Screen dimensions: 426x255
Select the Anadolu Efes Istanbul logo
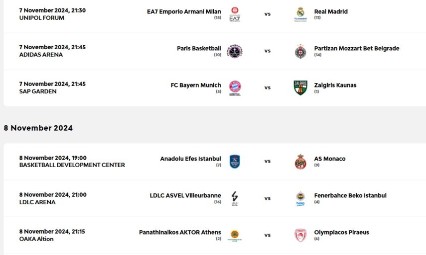point(235,162)
